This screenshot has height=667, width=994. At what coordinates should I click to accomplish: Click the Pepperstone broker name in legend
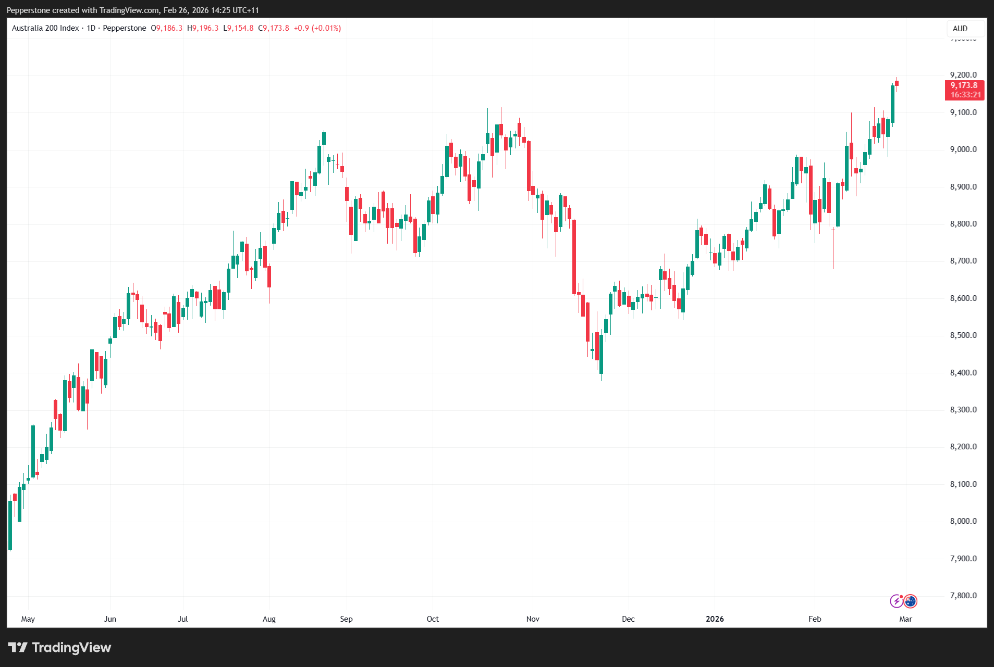tap(125, 28)
